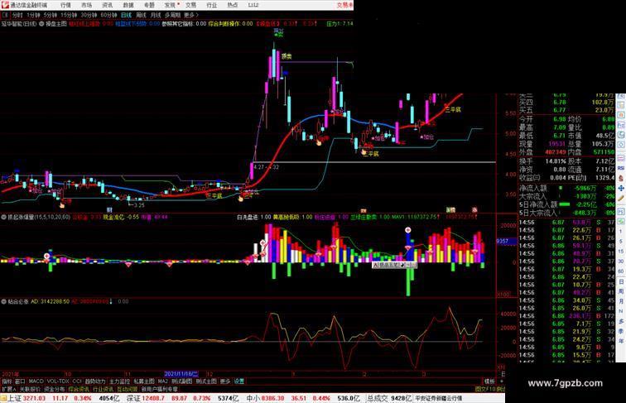Open the 新用户福利专享 link

click(159, 389)
